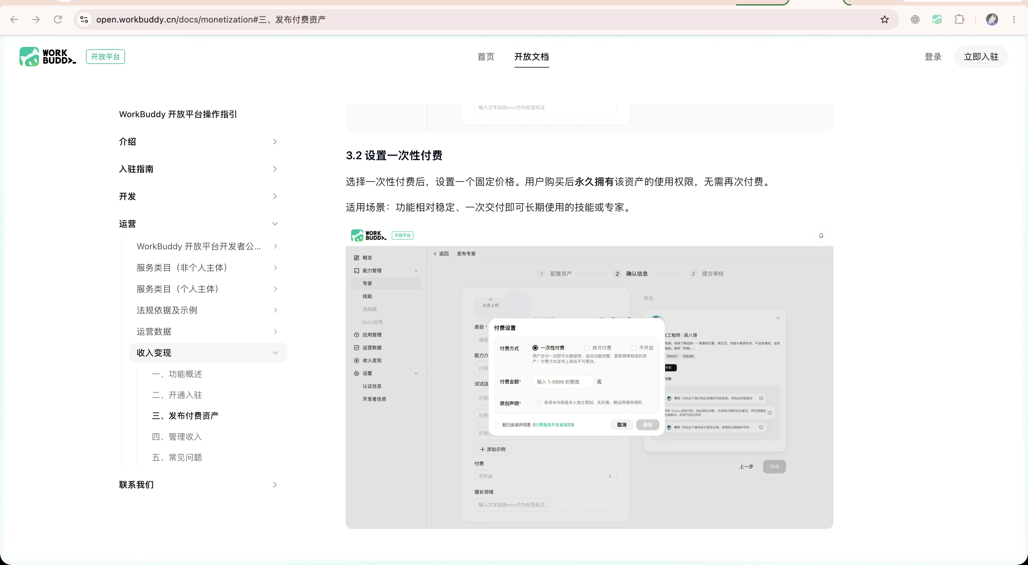Viewport: 1028px width, 565px height.
Task: Open the 付费设置 dialog screenshot image
Action: [589, 377]
